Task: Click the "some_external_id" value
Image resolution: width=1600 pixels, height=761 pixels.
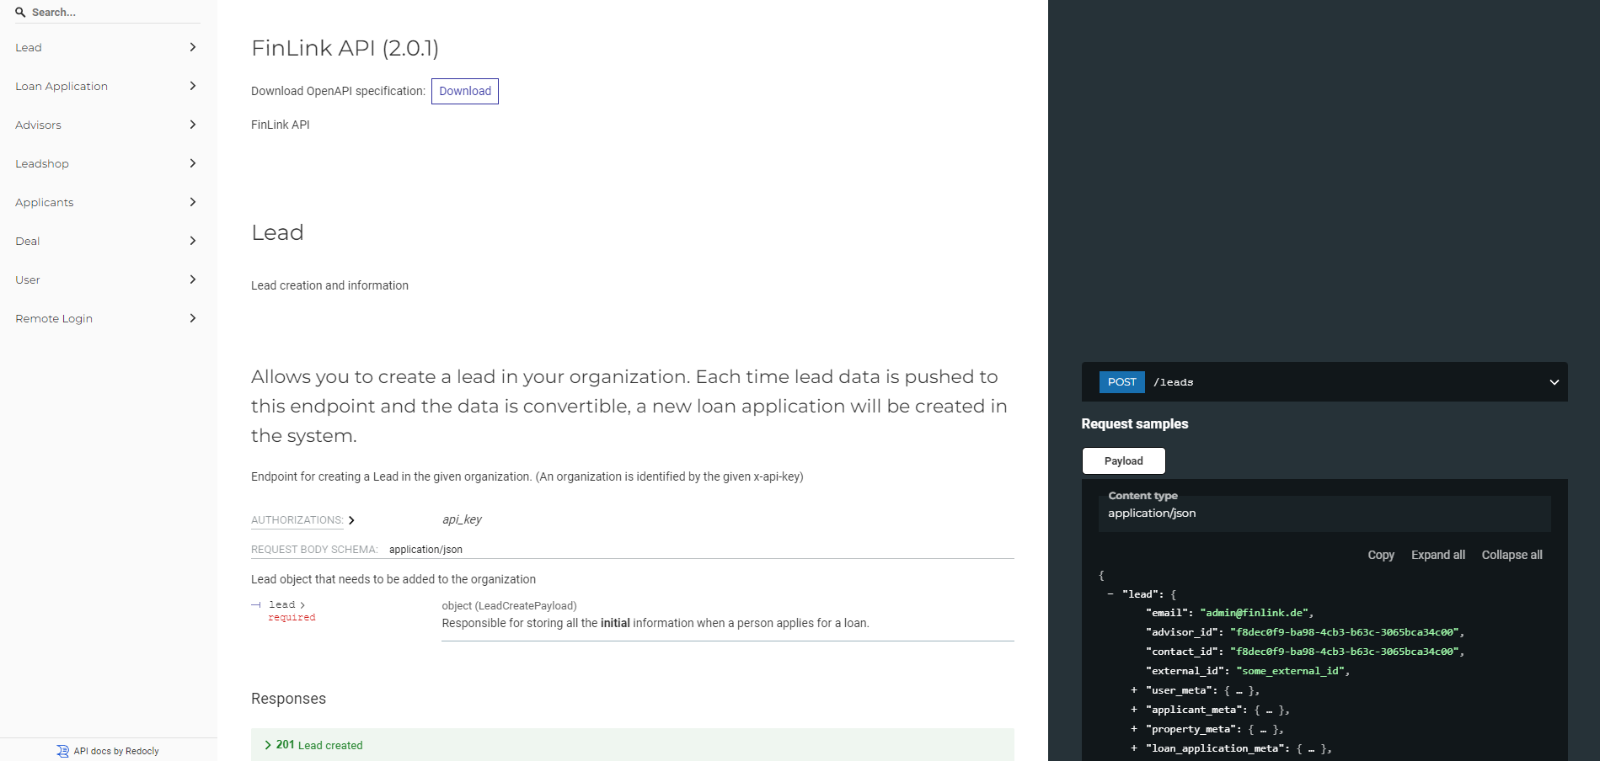Action: (1290, 671)
